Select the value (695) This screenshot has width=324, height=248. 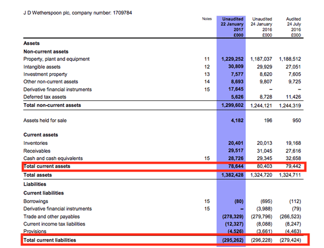tap(266, 201)
